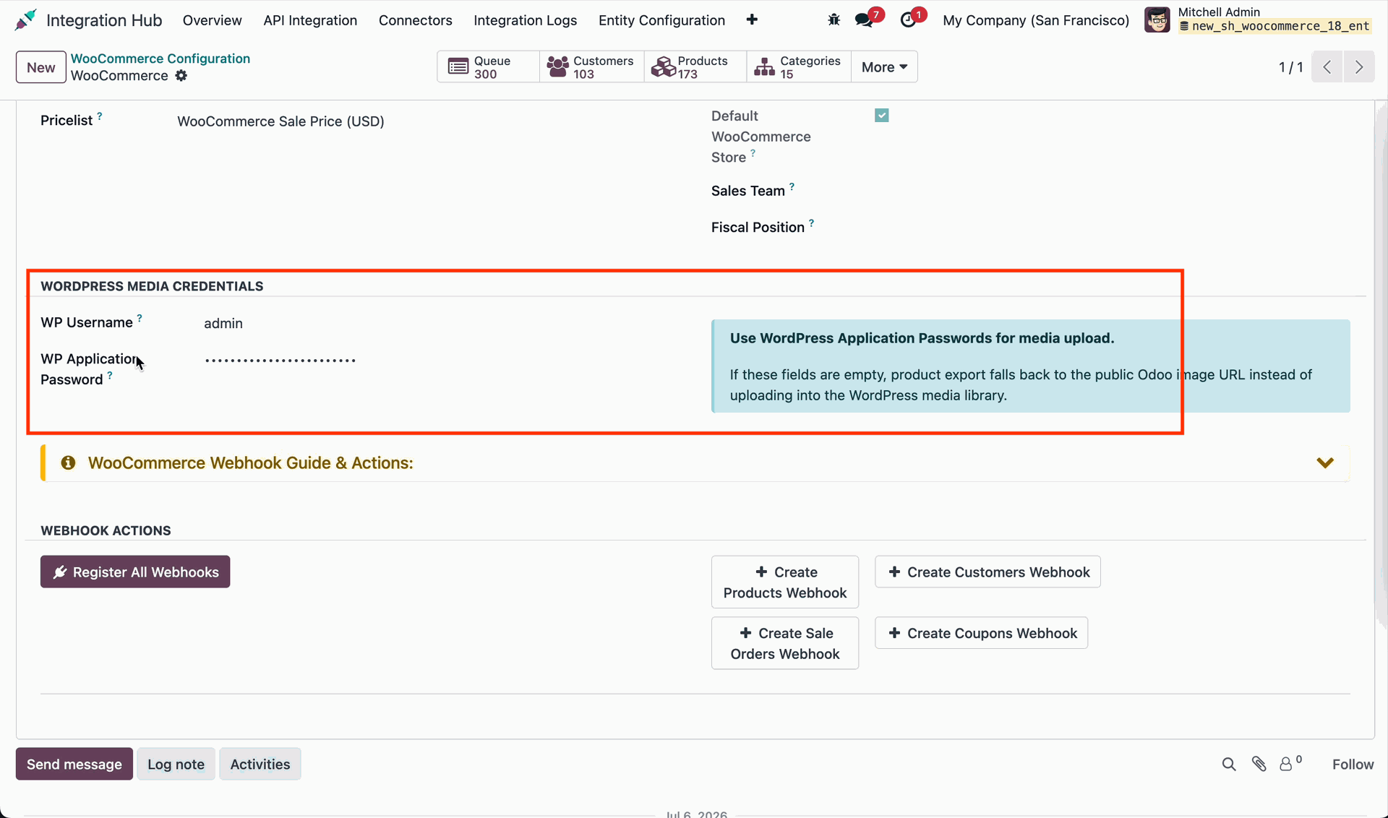Click the Integration Hub app logo icon
Viewport: 1388px width, 818px height.
click(x=25, y=20)
